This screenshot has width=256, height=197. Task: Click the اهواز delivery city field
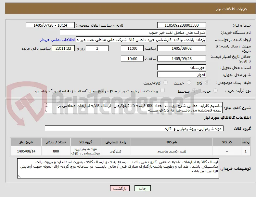tap(182, 75)
